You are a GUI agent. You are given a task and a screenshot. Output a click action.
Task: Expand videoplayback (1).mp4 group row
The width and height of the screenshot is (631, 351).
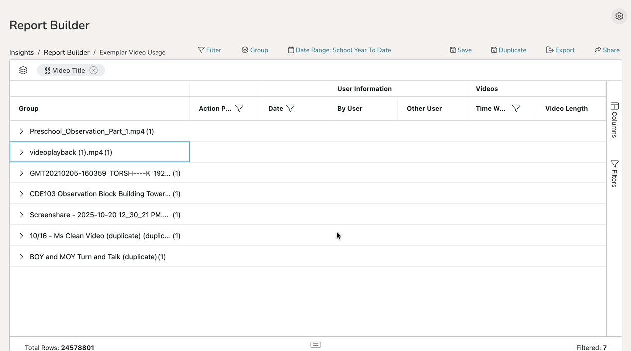[x=21, y=152]
